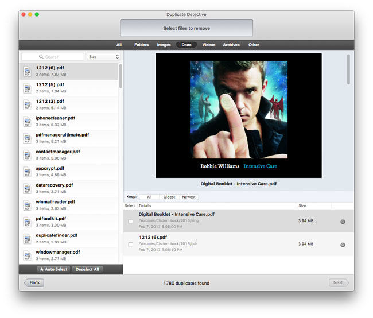Switch to the Images tab
This screenshot has width=373, height=318.
coord(164,45)
